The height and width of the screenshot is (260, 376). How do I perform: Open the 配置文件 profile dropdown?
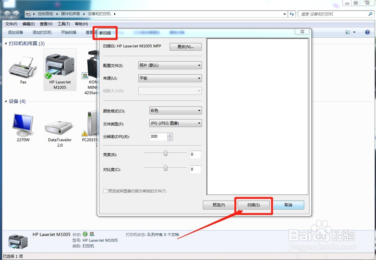170,65
